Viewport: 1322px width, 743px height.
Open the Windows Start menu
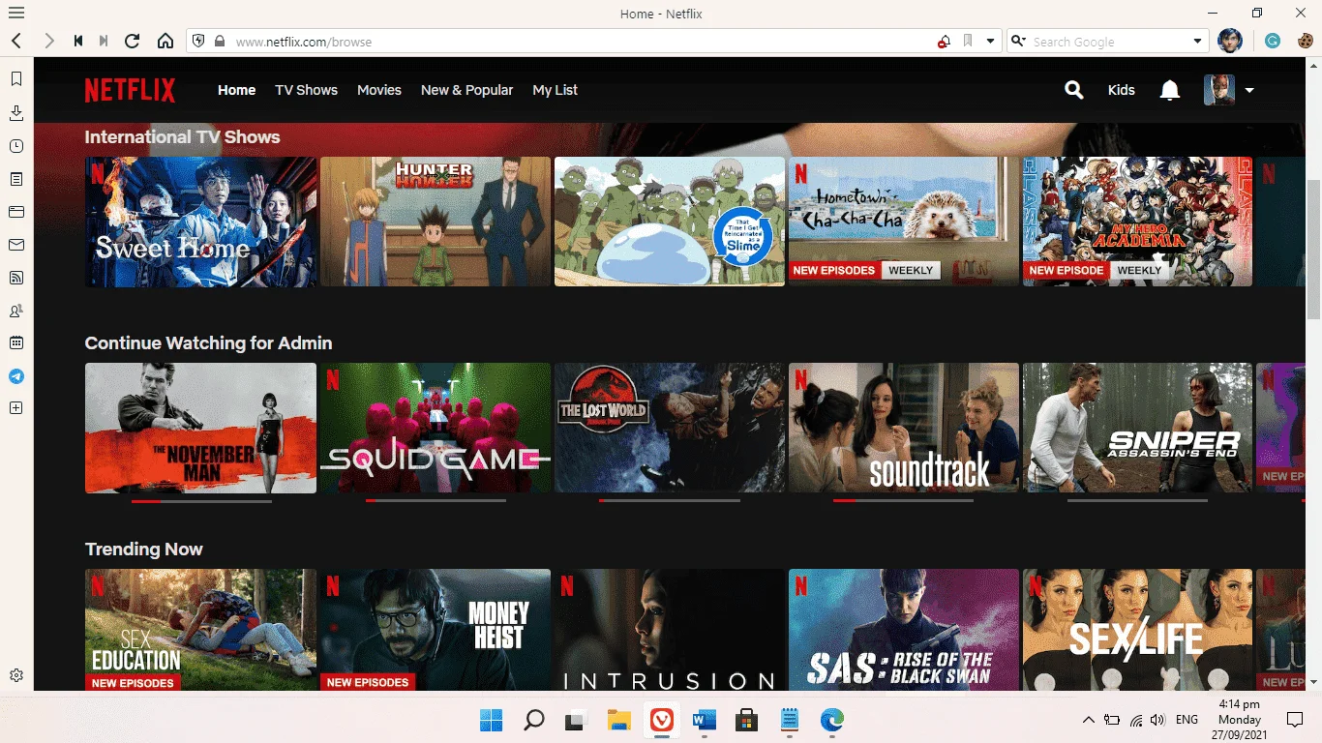pyautogui.click(x=492, y=720)
